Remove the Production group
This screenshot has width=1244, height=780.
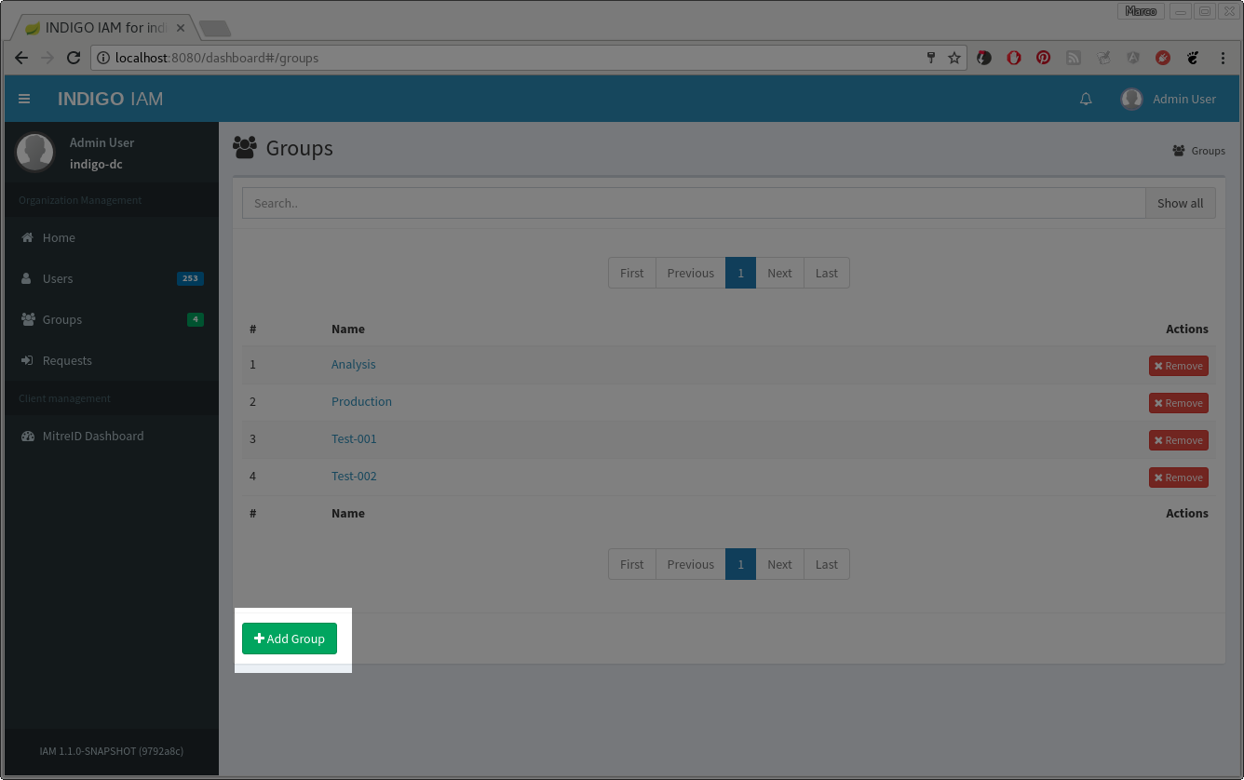point(1178,403)
